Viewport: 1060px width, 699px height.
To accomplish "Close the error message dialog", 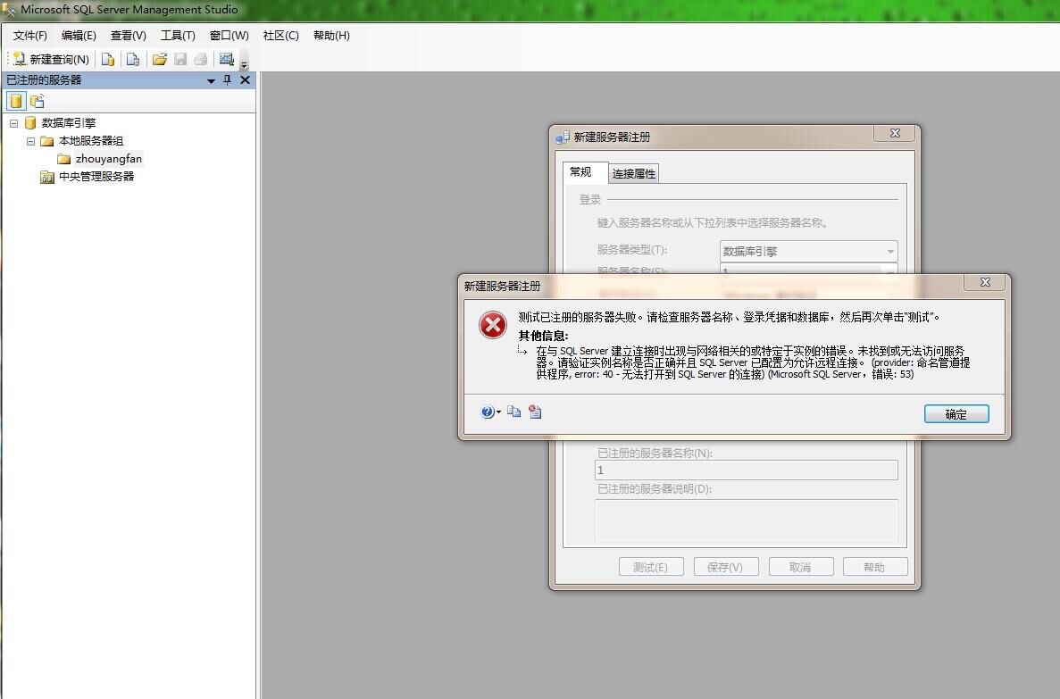I will pyautogui.click(x=986, y=283).
